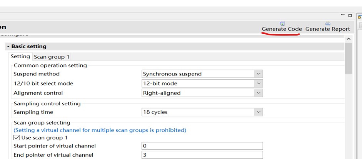
Task: Click the Start pointer of virtual channel field
Action: [x=202, y=146]
